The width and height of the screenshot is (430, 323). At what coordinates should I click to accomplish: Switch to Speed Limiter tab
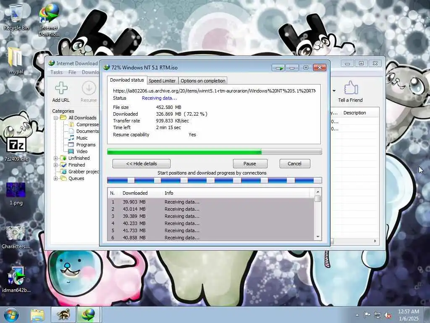click(x=162, y=81)
